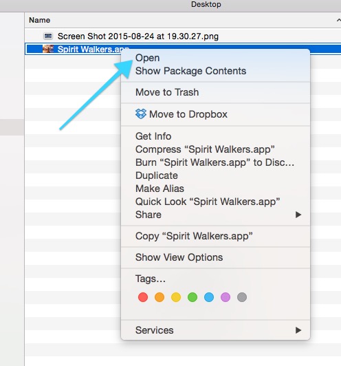Expand the Services submenu arrow
Viewport: 341px width, 366px height.
pyautogui.click(x=298, y=330)
